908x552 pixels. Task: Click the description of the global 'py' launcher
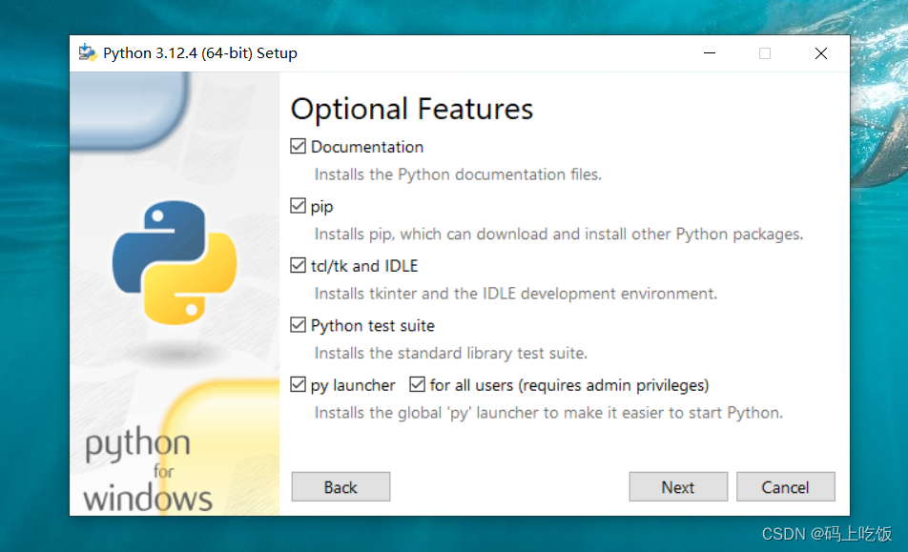[x=548, y=413]
